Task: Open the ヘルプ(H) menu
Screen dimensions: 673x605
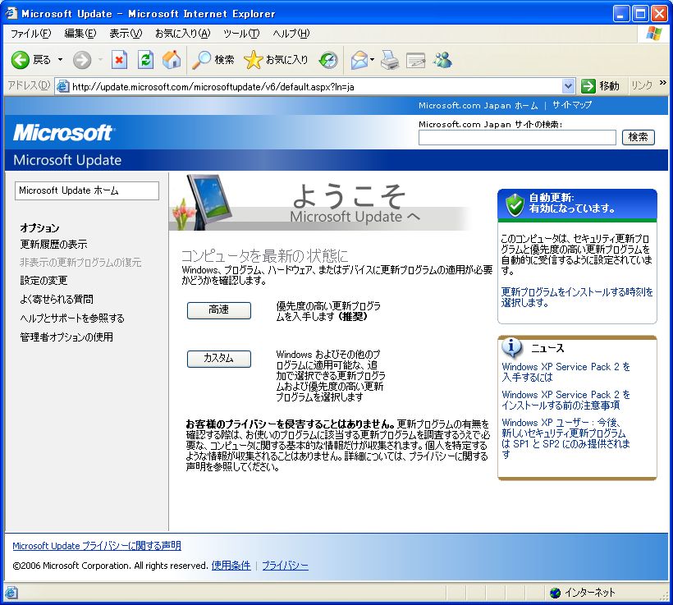Action: tap(291, 34)
